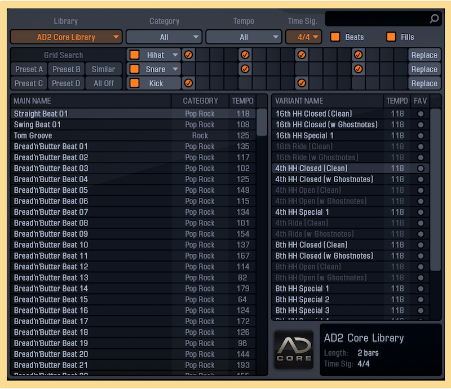
Task: Select 4th HH Closed (w Ghostnotes) variant
Action: [x=351, y=179]
